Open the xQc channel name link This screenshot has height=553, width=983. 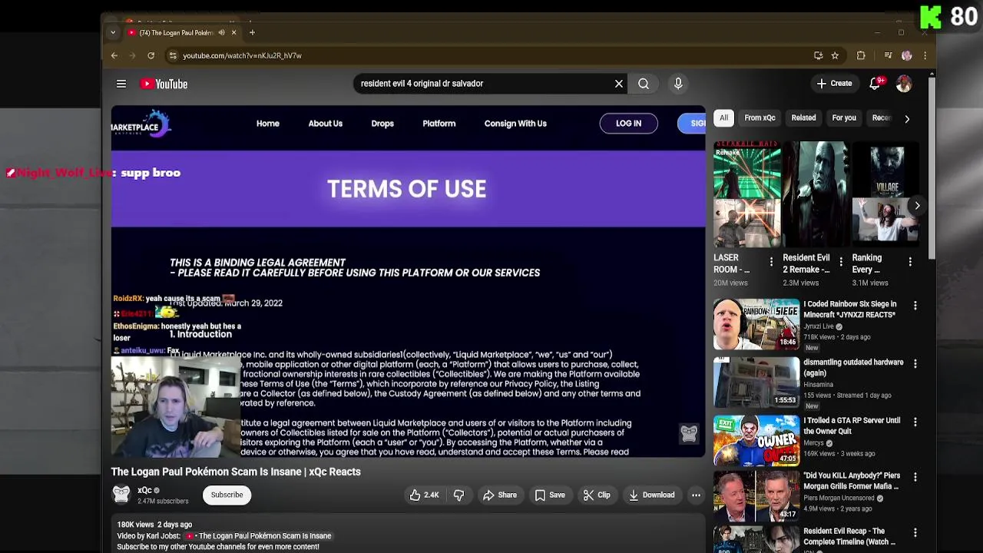pyautogui.click(x=144, y=490)
